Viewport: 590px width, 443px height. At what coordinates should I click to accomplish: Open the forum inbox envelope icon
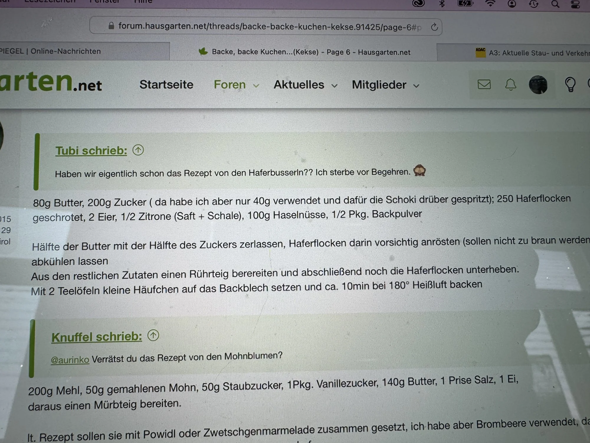(484, 85)
